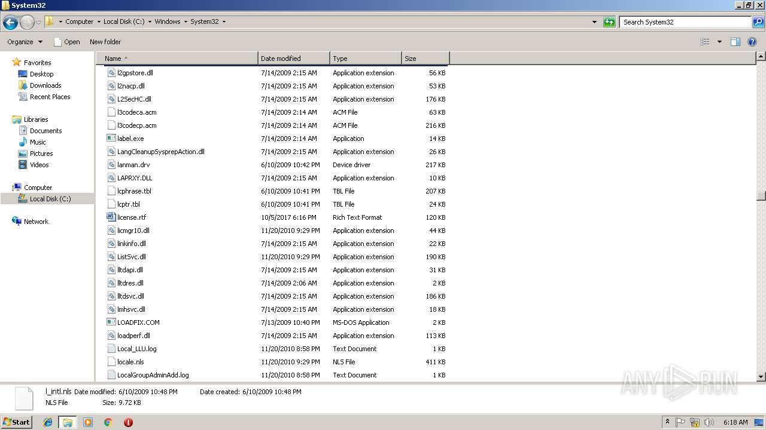This screenshot has height=430, width=766.
Task: Focus the Search System32 field
Action: [686, 22]
